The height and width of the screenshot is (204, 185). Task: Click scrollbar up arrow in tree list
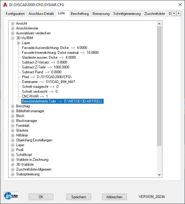[159, 24]
